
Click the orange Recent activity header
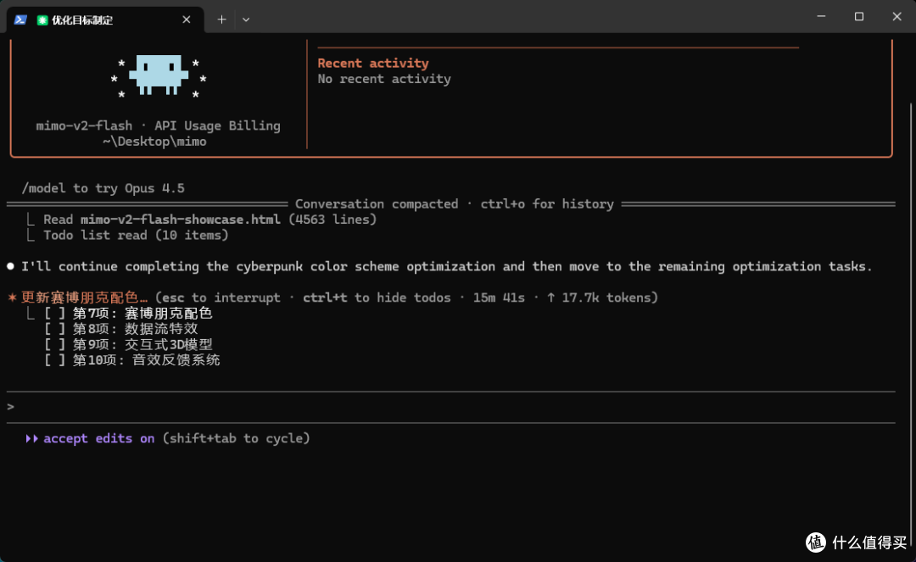373,63
